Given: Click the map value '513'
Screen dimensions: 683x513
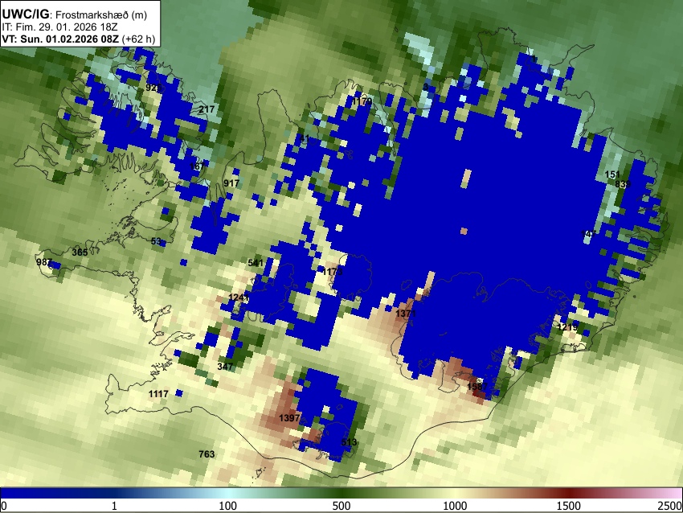Looking at the screenshot, I should (349, 442).
